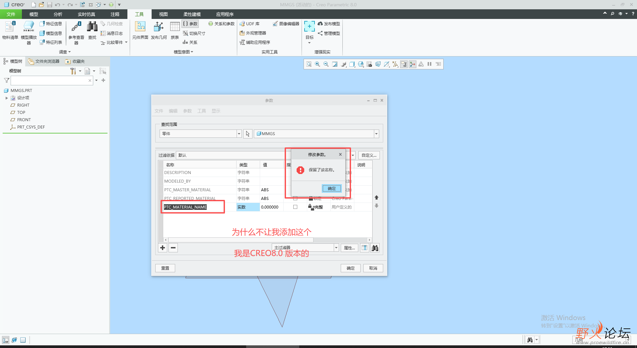Open the 元件界面 component interface tool
The image size is (637, 348).
click(x=140, y=31)
